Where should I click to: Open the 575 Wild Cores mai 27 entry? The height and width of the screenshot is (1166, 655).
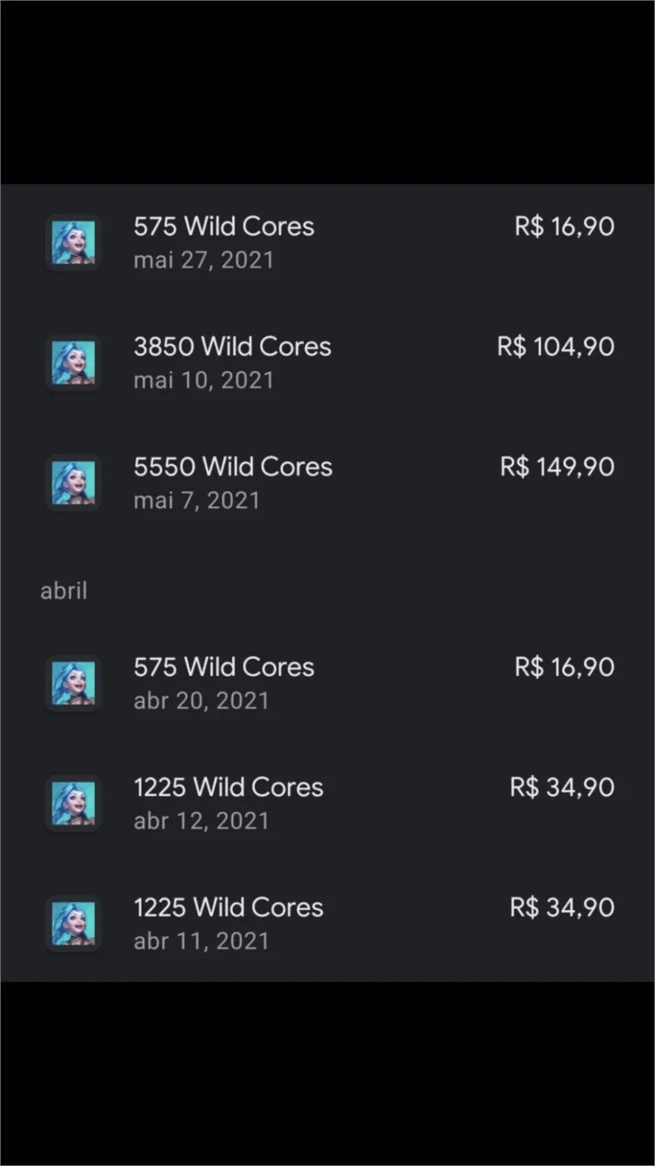[x=328, y=242]
